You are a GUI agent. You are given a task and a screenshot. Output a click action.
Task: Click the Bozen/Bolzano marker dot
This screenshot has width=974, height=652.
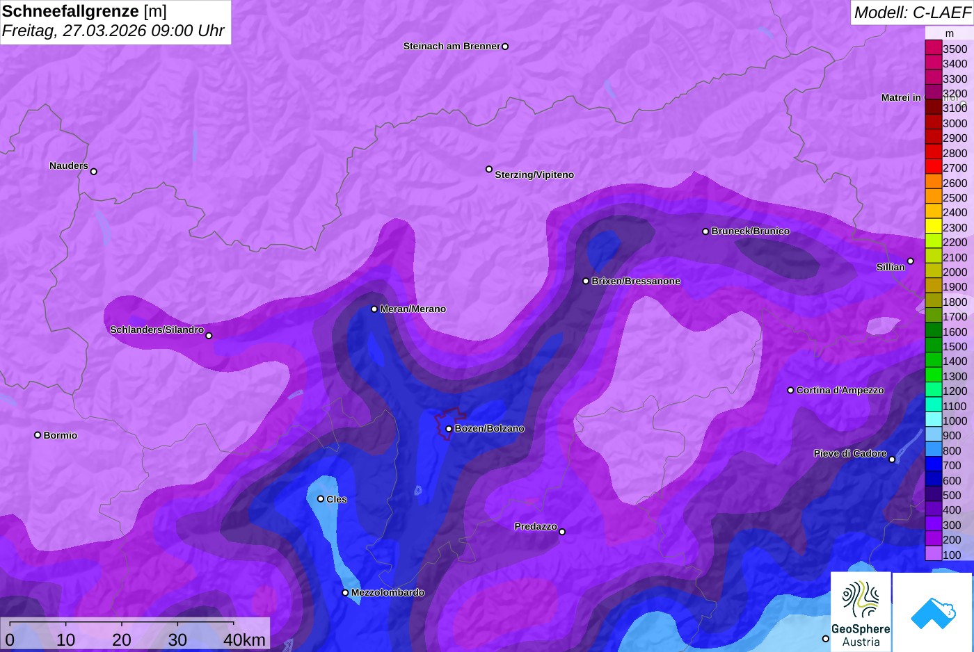point(449,429)
